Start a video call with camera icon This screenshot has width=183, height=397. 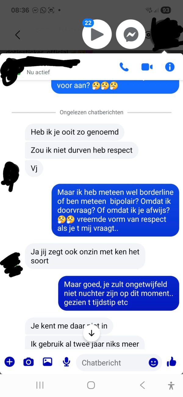147,67
